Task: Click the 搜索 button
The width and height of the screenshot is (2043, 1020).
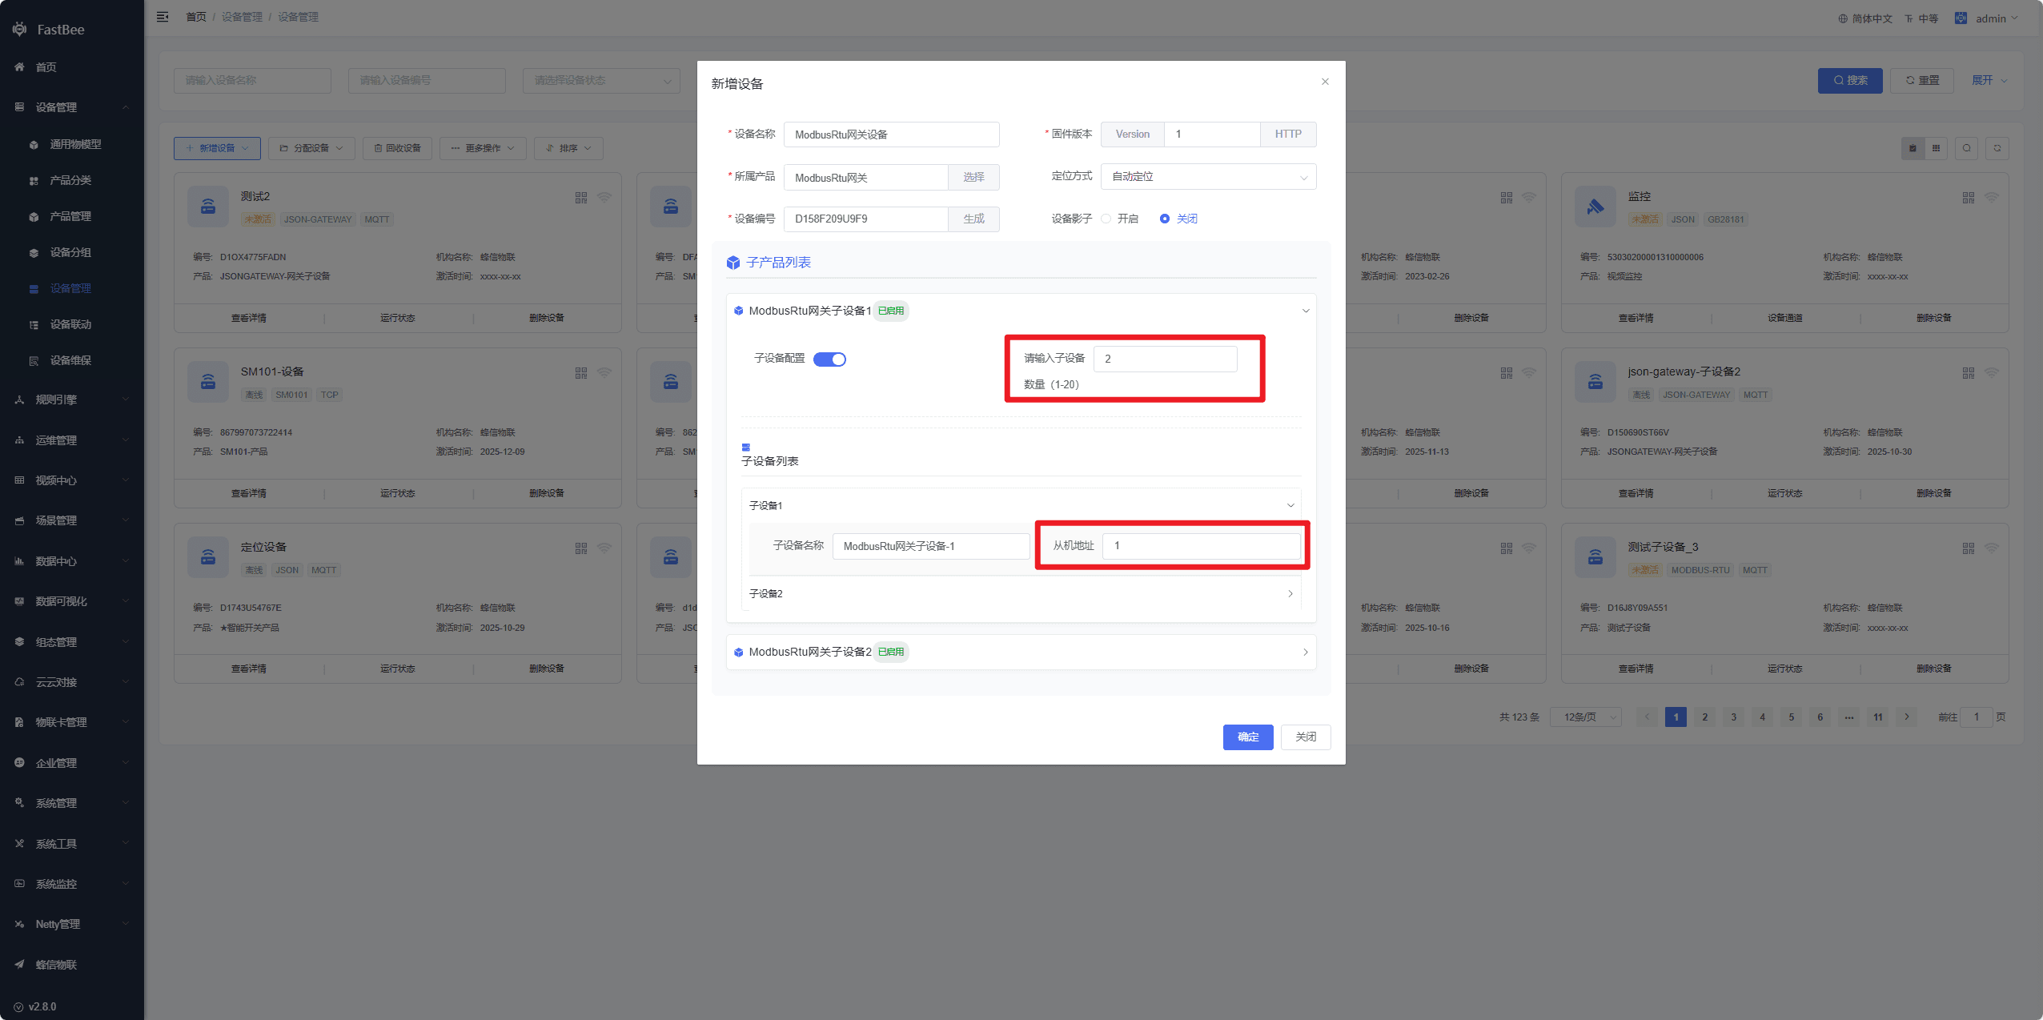Action: (1850, 81)
